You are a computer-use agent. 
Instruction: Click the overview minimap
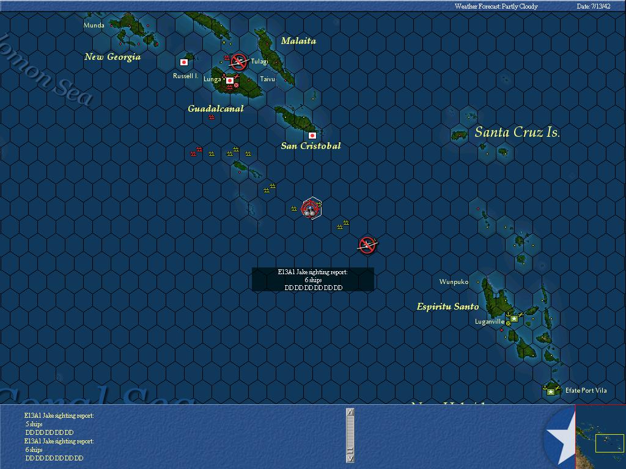click(600, 437)
